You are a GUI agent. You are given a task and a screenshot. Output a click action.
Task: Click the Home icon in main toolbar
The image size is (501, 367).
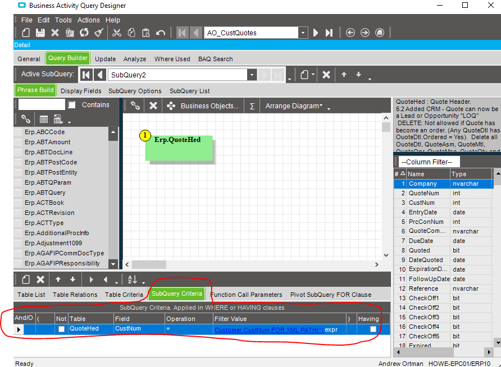[x=380, y=33]
